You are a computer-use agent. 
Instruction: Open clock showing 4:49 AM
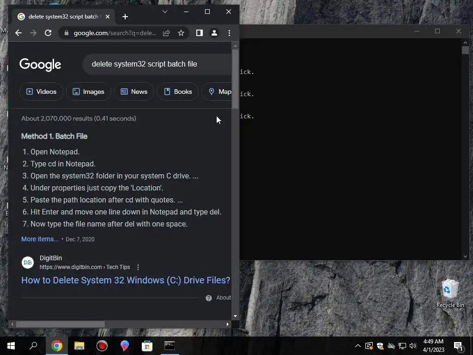[433, 346]
